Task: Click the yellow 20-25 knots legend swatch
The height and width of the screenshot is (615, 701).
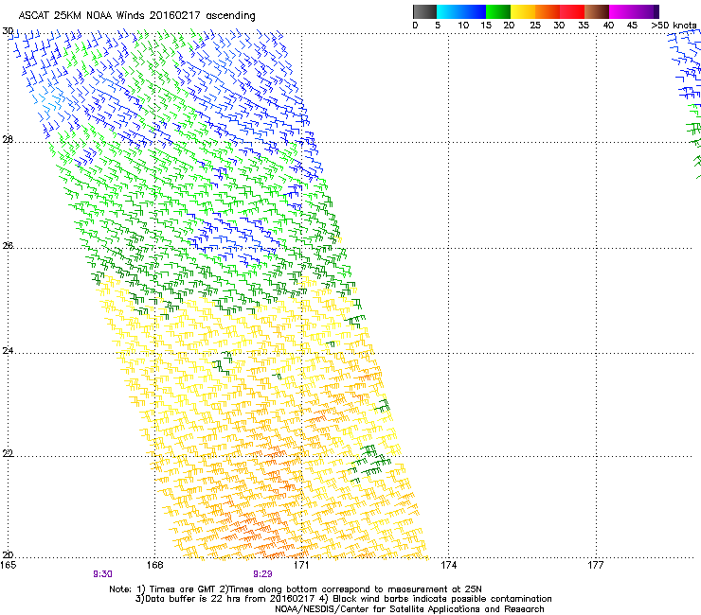Action: (523, 11)
